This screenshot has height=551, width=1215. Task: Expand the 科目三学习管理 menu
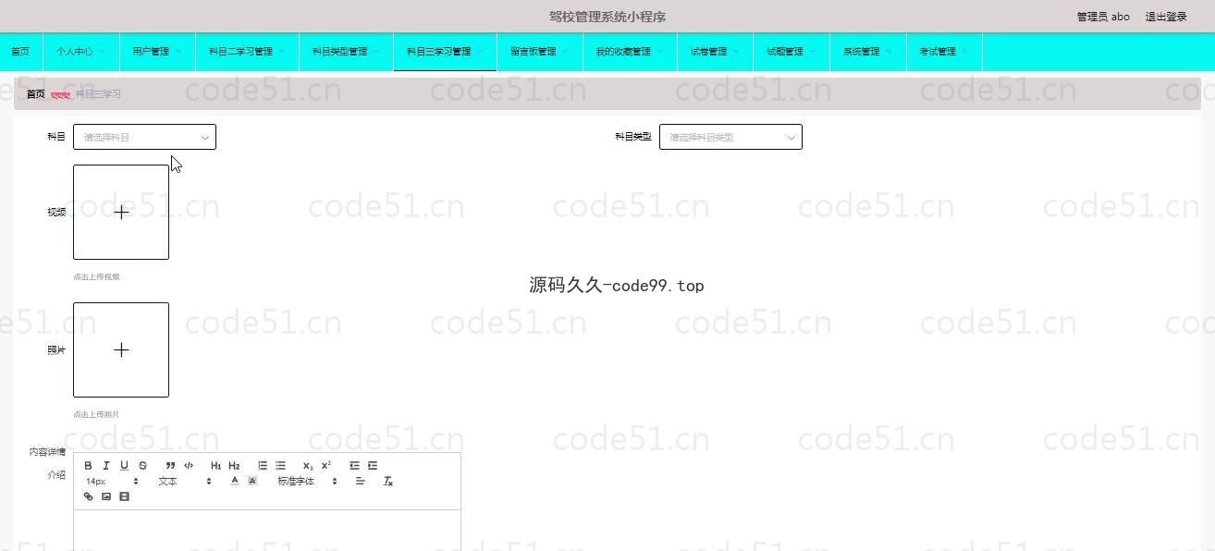coord(446,52)
